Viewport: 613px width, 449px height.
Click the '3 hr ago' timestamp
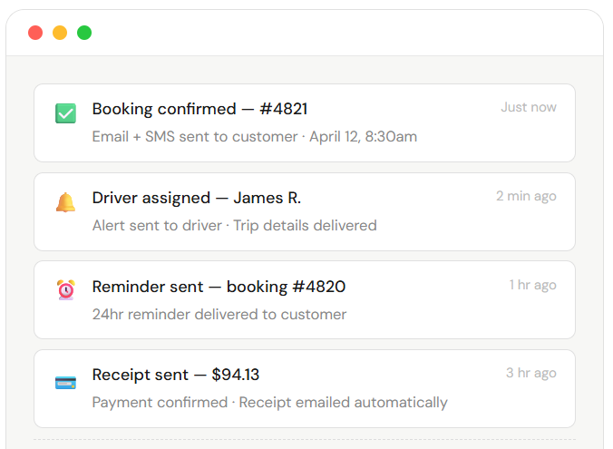pyautogui.click(x=531, y=373)
